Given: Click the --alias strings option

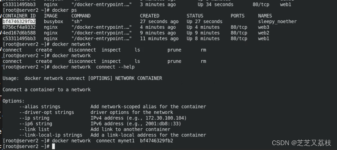Looking at the screenshot, I should pyautogui.click(x=40, y=107).
